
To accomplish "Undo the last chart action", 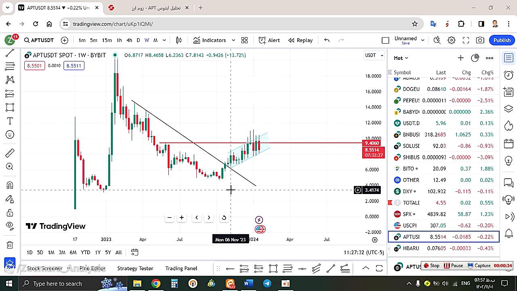I will (x=327, y=40).
